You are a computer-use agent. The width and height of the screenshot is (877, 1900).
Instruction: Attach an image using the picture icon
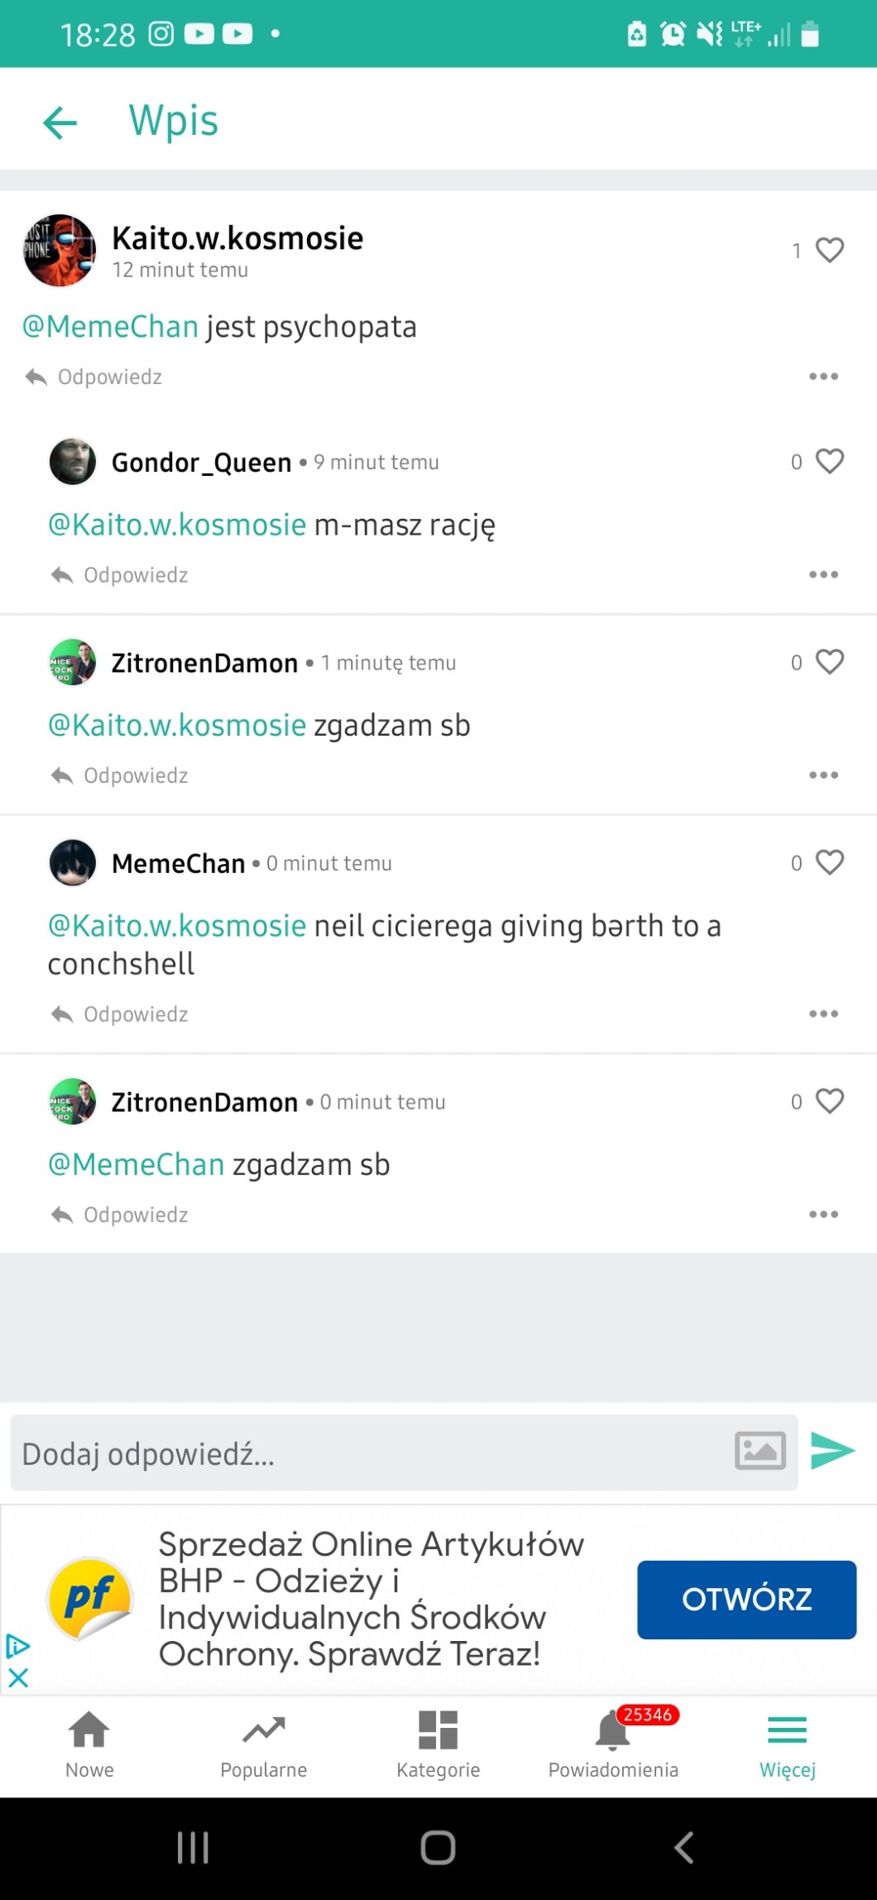click(x=760, y=1451)
